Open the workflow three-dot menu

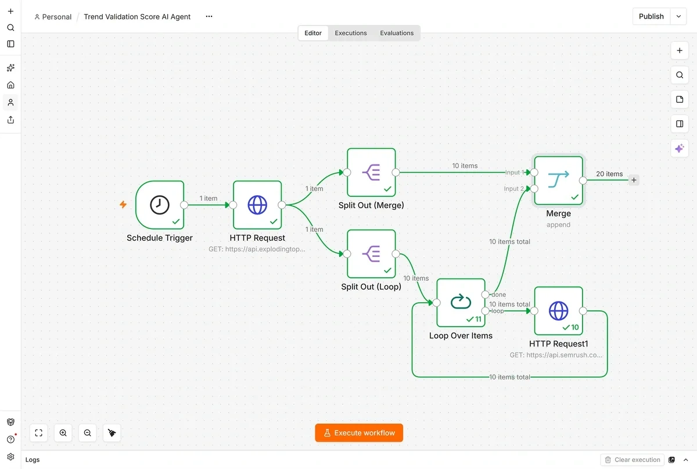[x=209, y=16]
